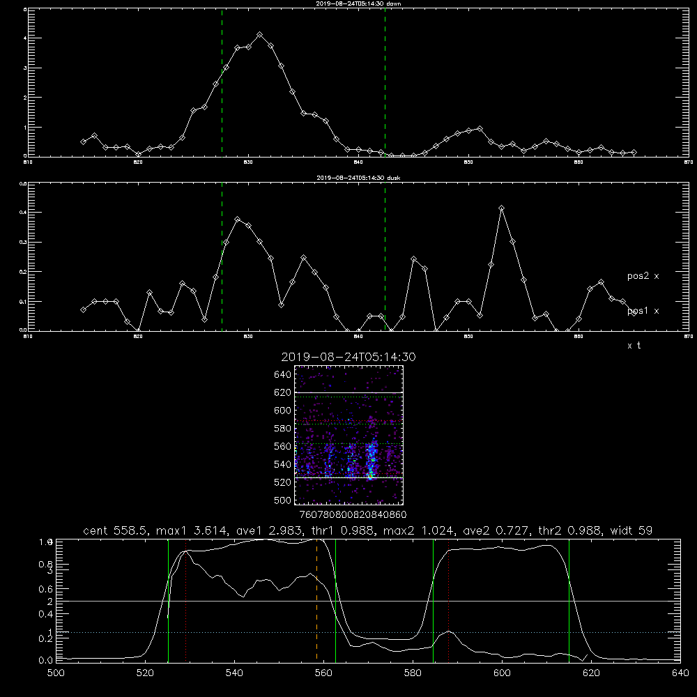The width and height of the screenshot is (697, 697).
Task: Click the 820 x-axis label of dawn plot
Action: [x=138, y=162]
